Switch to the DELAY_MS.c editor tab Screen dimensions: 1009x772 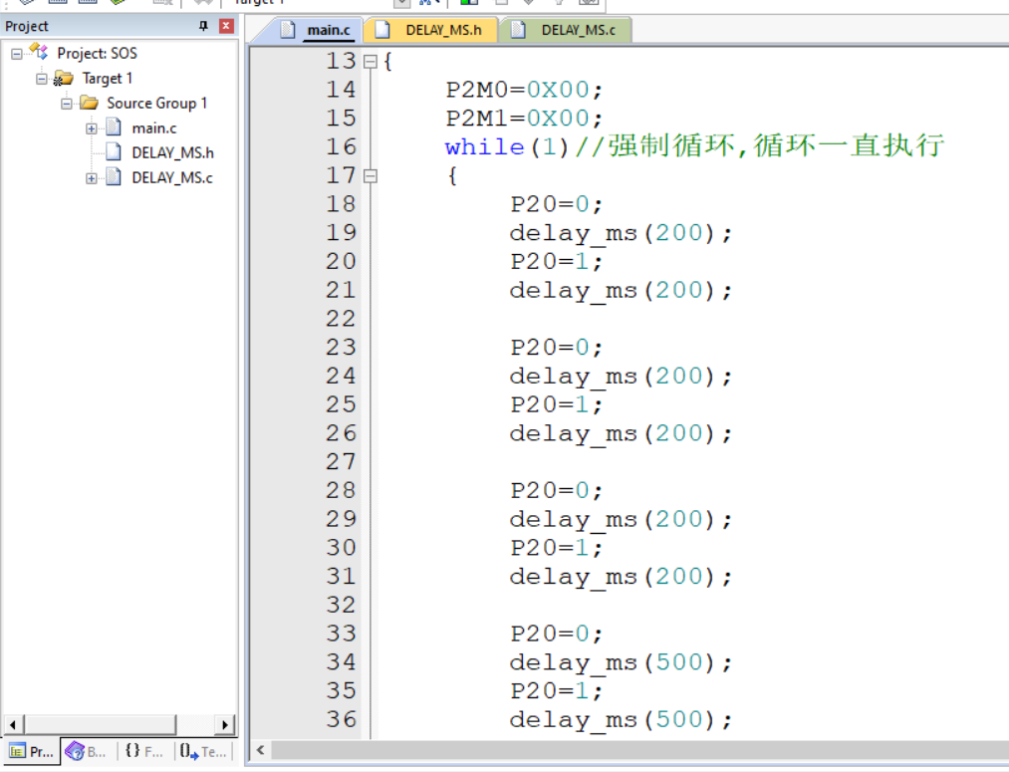tap(565, 30)
